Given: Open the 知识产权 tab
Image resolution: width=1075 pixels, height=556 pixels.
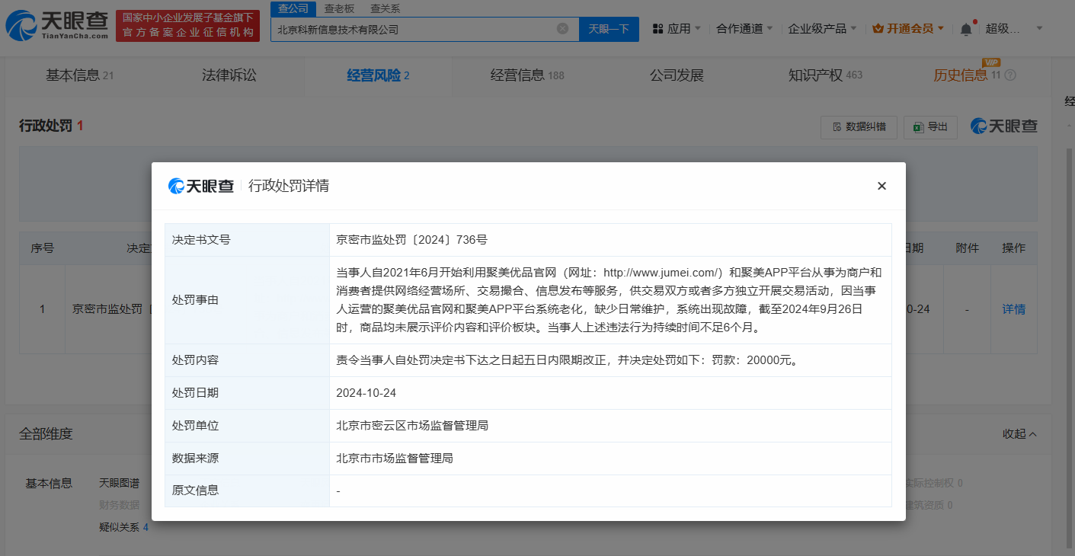Looking at the screenshot, I should (825, 75).
